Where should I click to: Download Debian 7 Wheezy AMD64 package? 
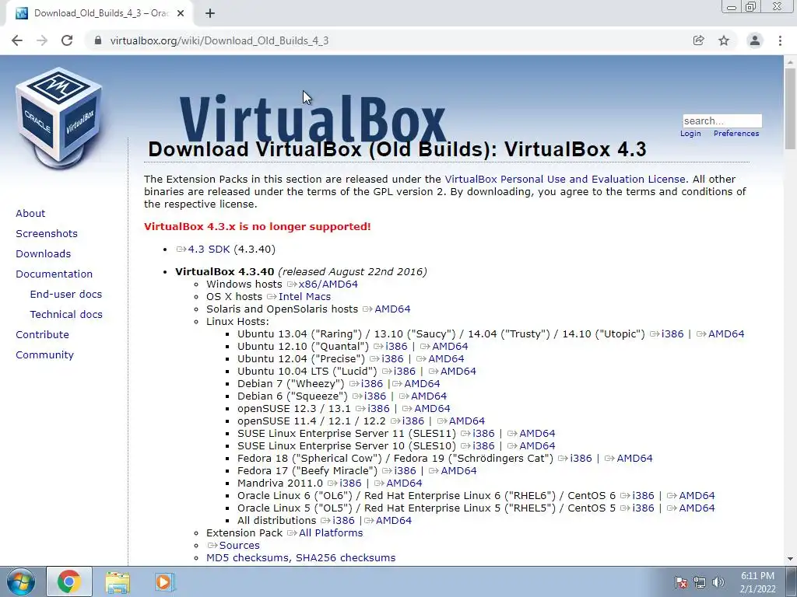(422, 384)
